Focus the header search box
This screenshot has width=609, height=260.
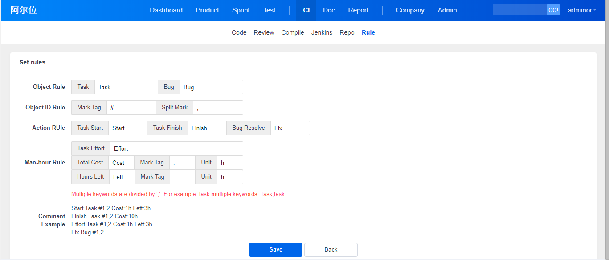[x=519, y=10]
